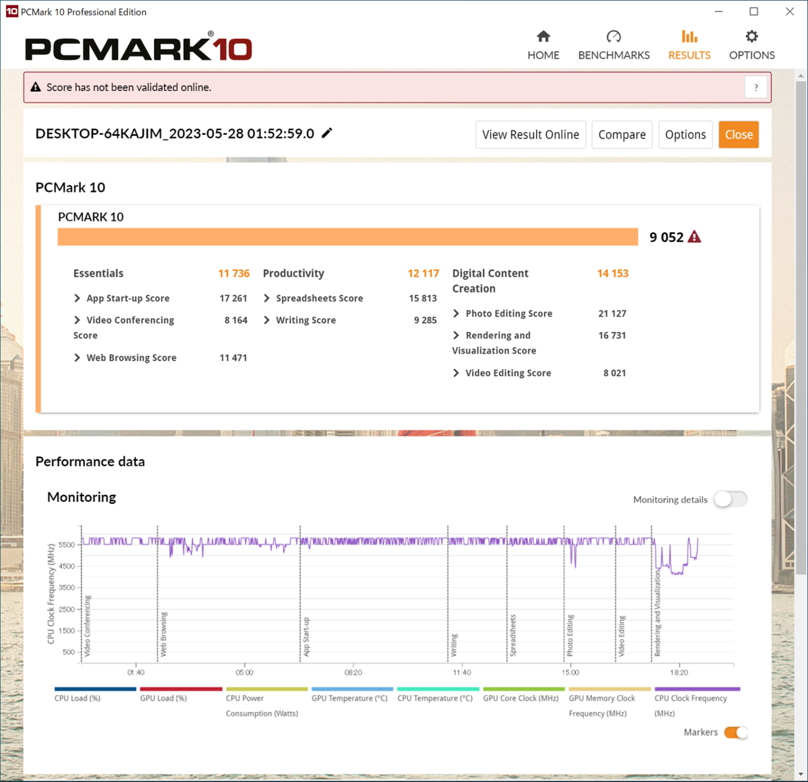Image resolution: width=808 pixels, height=782 pixels.
Task: Edit result name with pencil icon
Action: (x=327, y=133)
